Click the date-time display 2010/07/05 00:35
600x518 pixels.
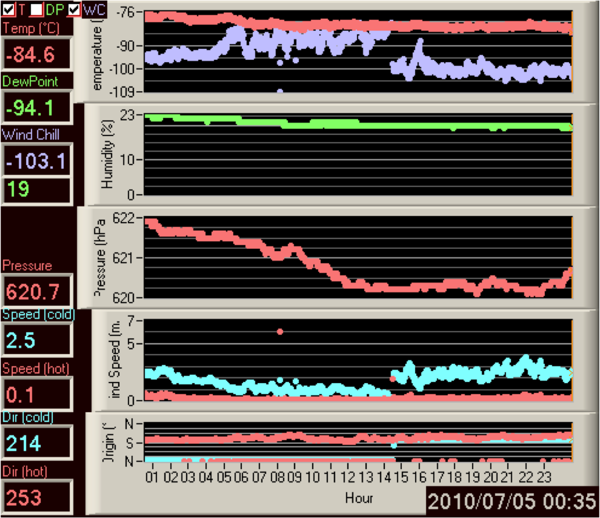click(512, 501)
